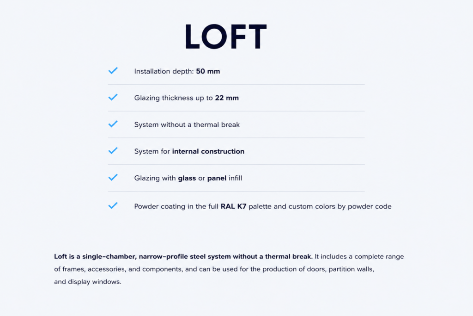This screenshot has height=316, width=473.
Task: Click the checkmark next to Glazing thickness
Action: coord(113,97)
